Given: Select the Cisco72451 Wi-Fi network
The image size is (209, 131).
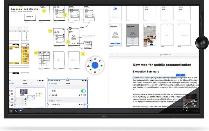Looking at the screenshot, I should point(56,105).
